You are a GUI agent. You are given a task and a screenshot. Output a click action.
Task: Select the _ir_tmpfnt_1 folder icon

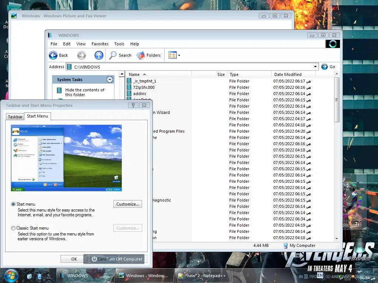(129, 81)
